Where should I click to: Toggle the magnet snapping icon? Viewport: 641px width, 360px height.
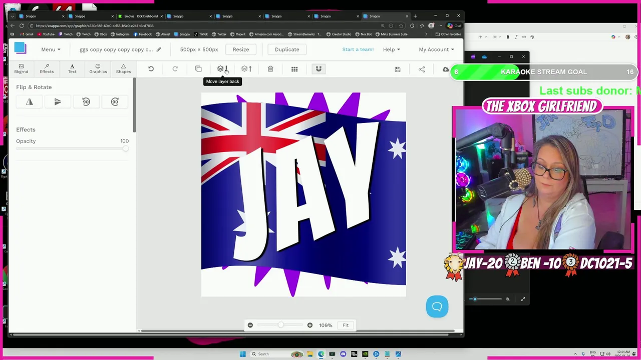click(318, 69)
